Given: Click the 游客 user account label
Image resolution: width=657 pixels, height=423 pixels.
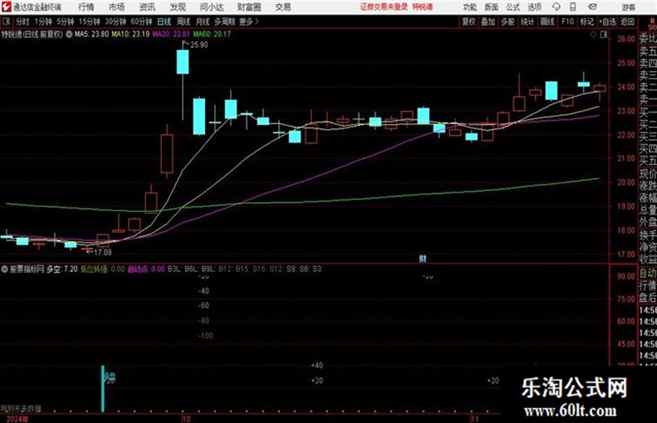Looking at the screenshot, I should (628, 7).
